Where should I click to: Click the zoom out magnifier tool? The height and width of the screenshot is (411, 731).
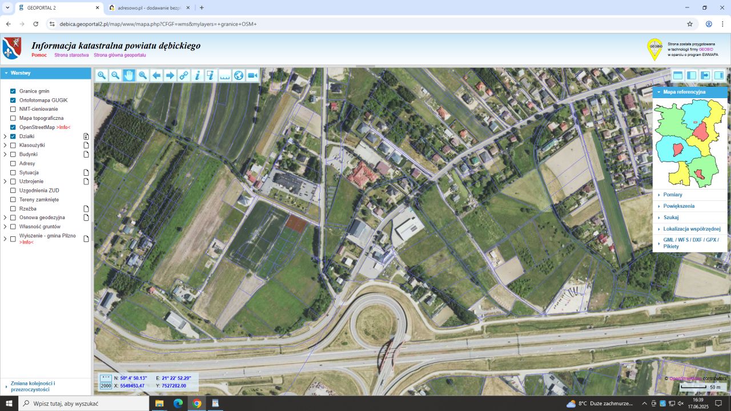click(x=115, y=75)
